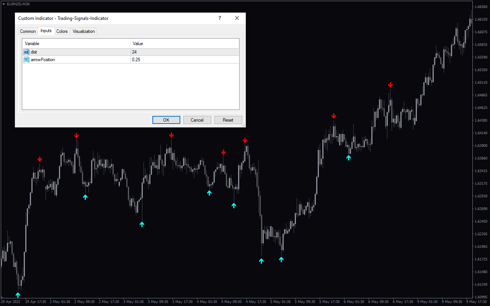Click the arrowPosition double variable icon
This screenshot has height=306, width=490.
pyautogui.click(x=26, y=60)
